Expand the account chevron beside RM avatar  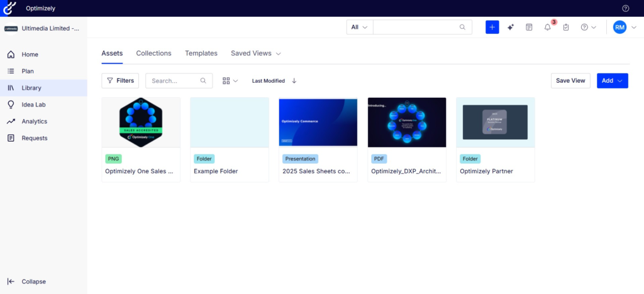point(634,28)
